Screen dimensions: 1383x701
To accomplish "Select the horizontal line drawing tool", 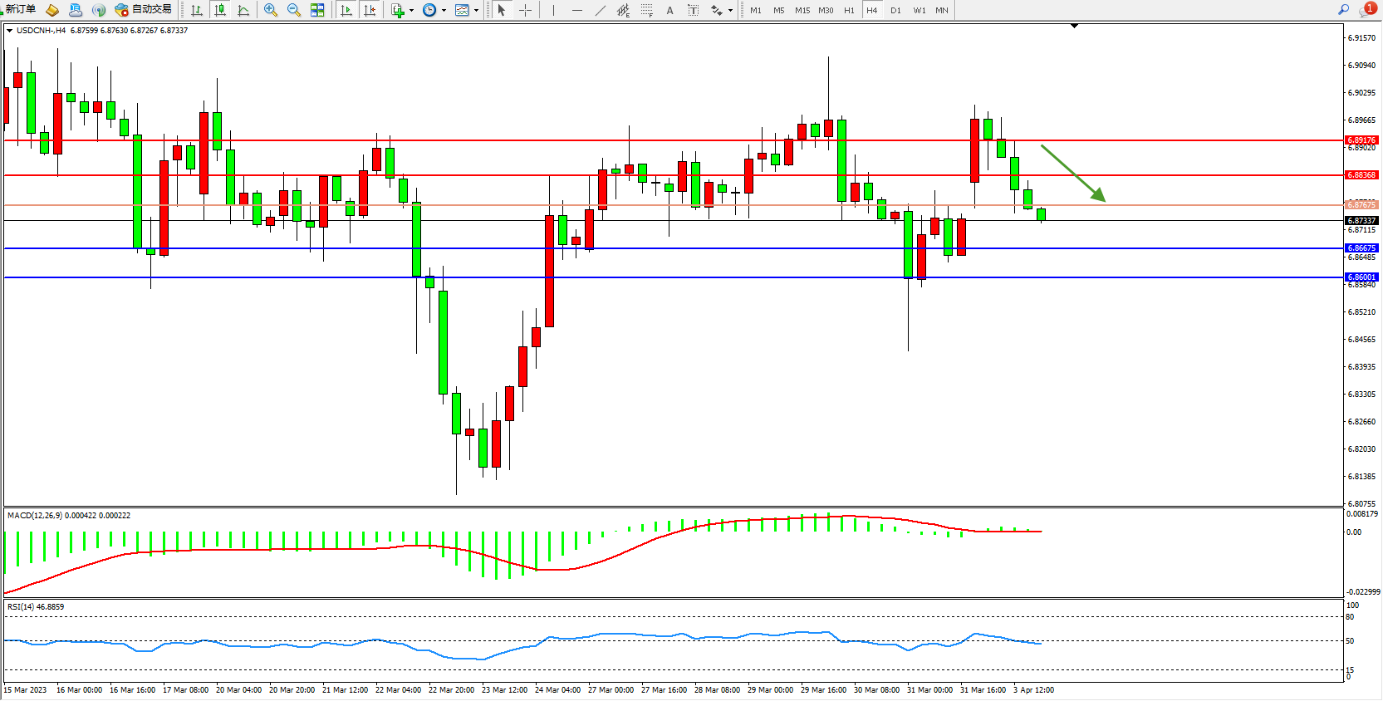I will click(x=576, y=10).
